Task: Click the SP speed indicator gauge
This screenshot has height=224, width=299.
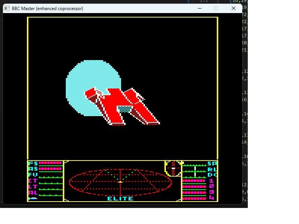Action: 194,164
